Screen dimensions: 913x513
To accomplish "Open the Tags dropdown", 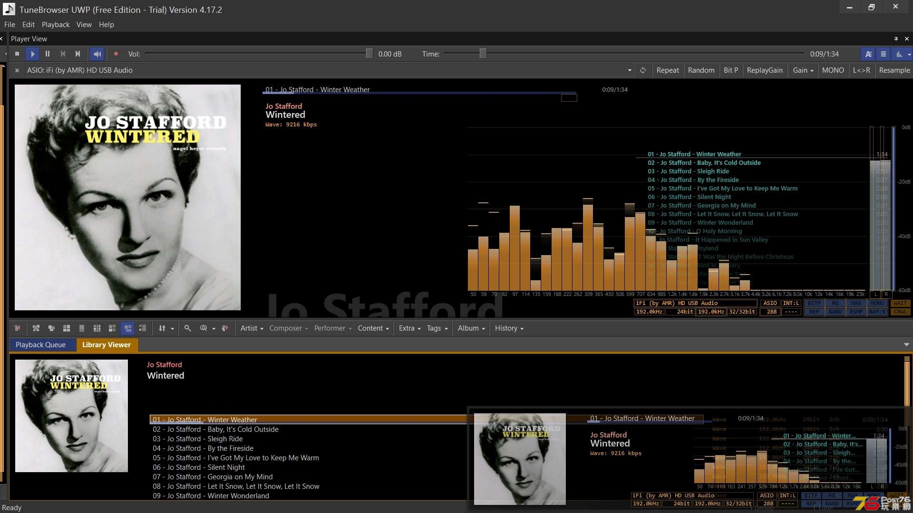I will 437,328.
